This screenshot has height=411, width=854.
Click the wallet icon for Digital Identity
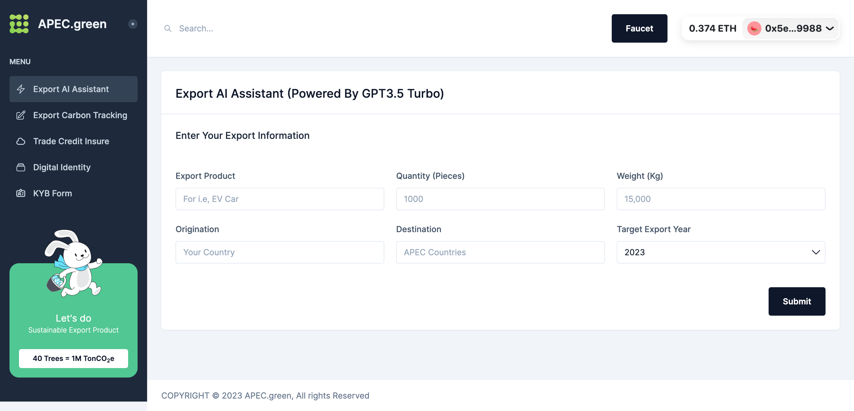pyautogui.click(x=21, y=167)
